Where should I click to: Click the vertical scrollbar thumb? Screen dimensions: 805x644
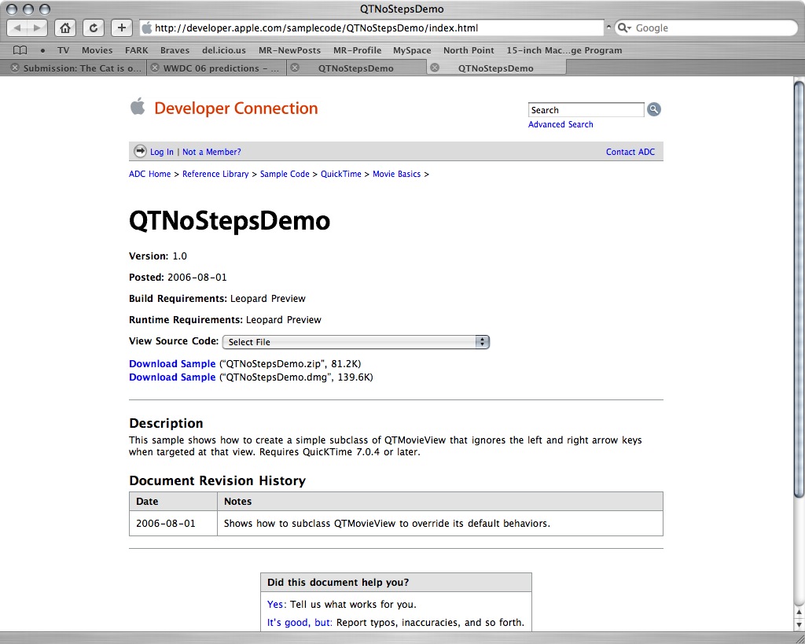tap(799, 289)
